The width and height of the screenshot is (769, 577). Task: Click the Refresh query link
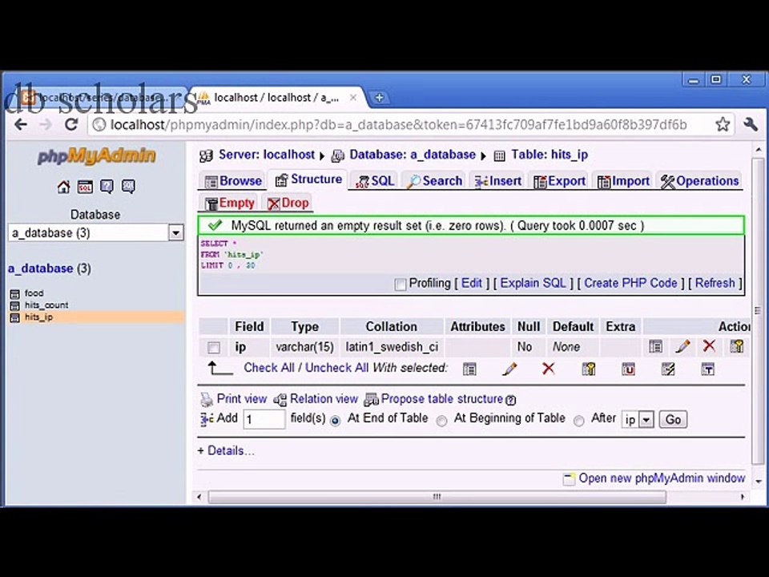pyautogui.click(x=715, y=283)
